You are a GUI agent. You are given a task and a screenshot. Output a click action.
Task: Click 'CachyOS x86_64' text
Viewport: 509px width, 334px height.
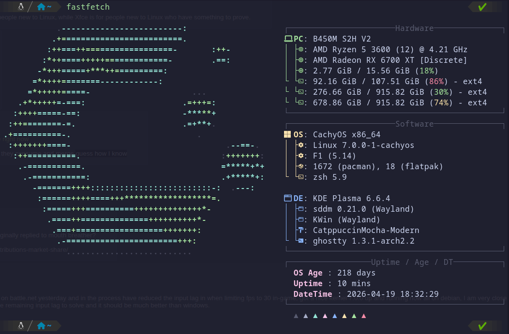pos(347,134)
